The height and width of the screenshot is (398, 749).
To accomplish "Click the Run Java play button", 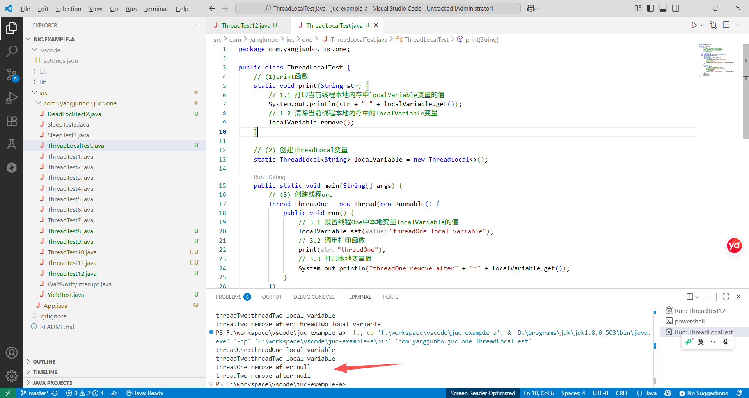I will 694,25.
